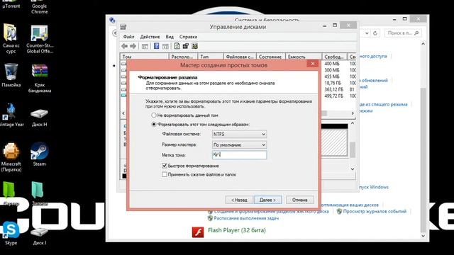Select 'Форматировать этот том следующим образом' option
The height and width of the screenshot is (255, 454).
pos(154,125)
